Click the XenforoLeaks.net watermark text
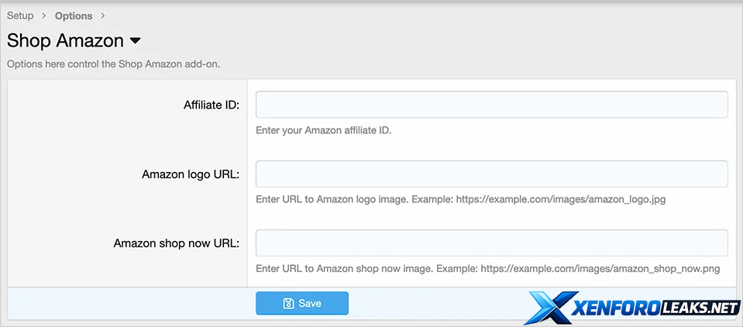 pyautogui.click(x=655, y=308)
